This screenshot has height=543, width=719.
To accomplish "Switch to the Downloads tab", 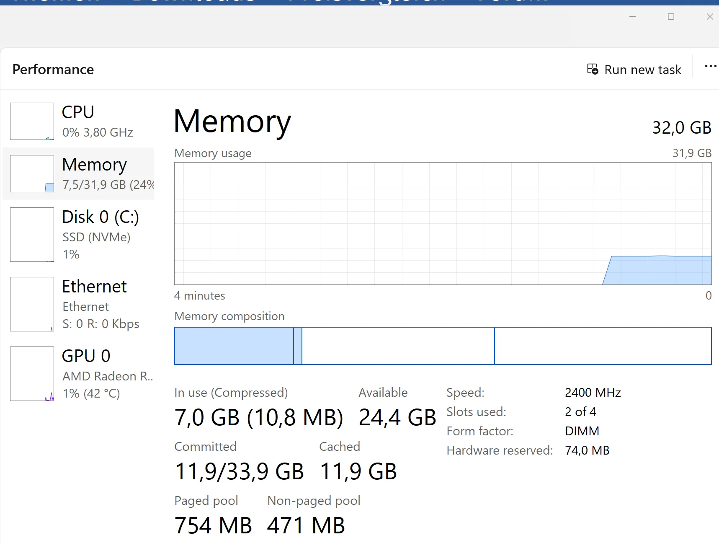I will pos(193,2).
